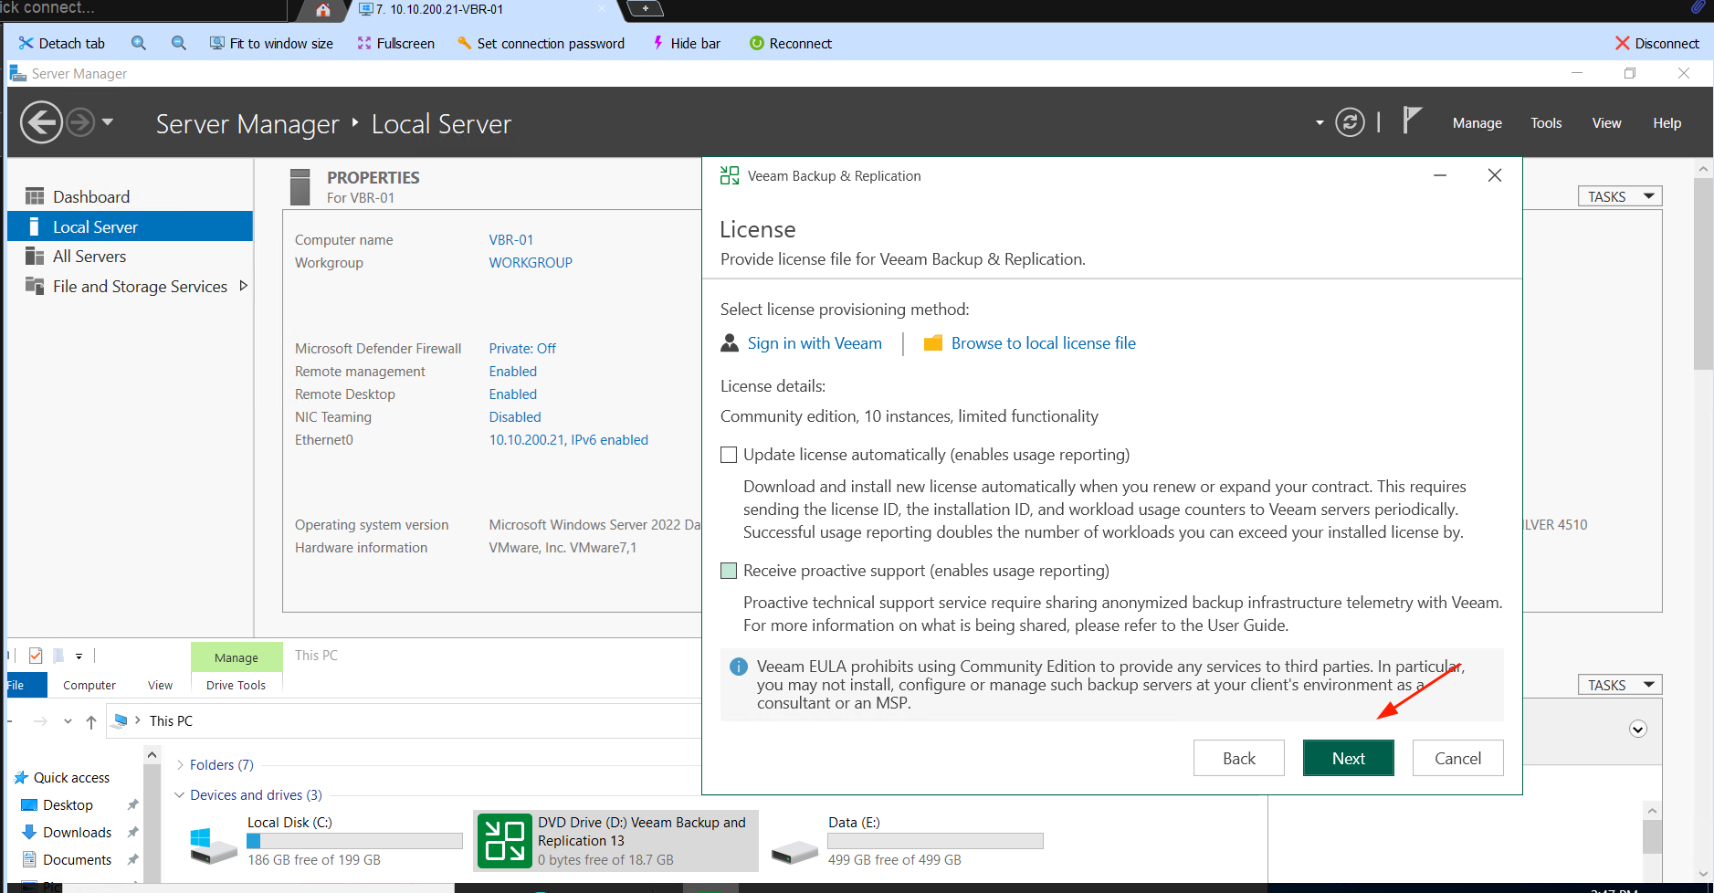Select Local Disk (C:) drive

pyautogui.click(x=326, y=841)
